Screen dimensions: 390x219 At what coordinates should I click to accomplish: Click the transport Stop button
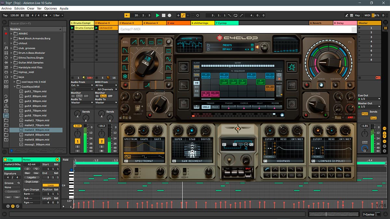click(163, 15)
